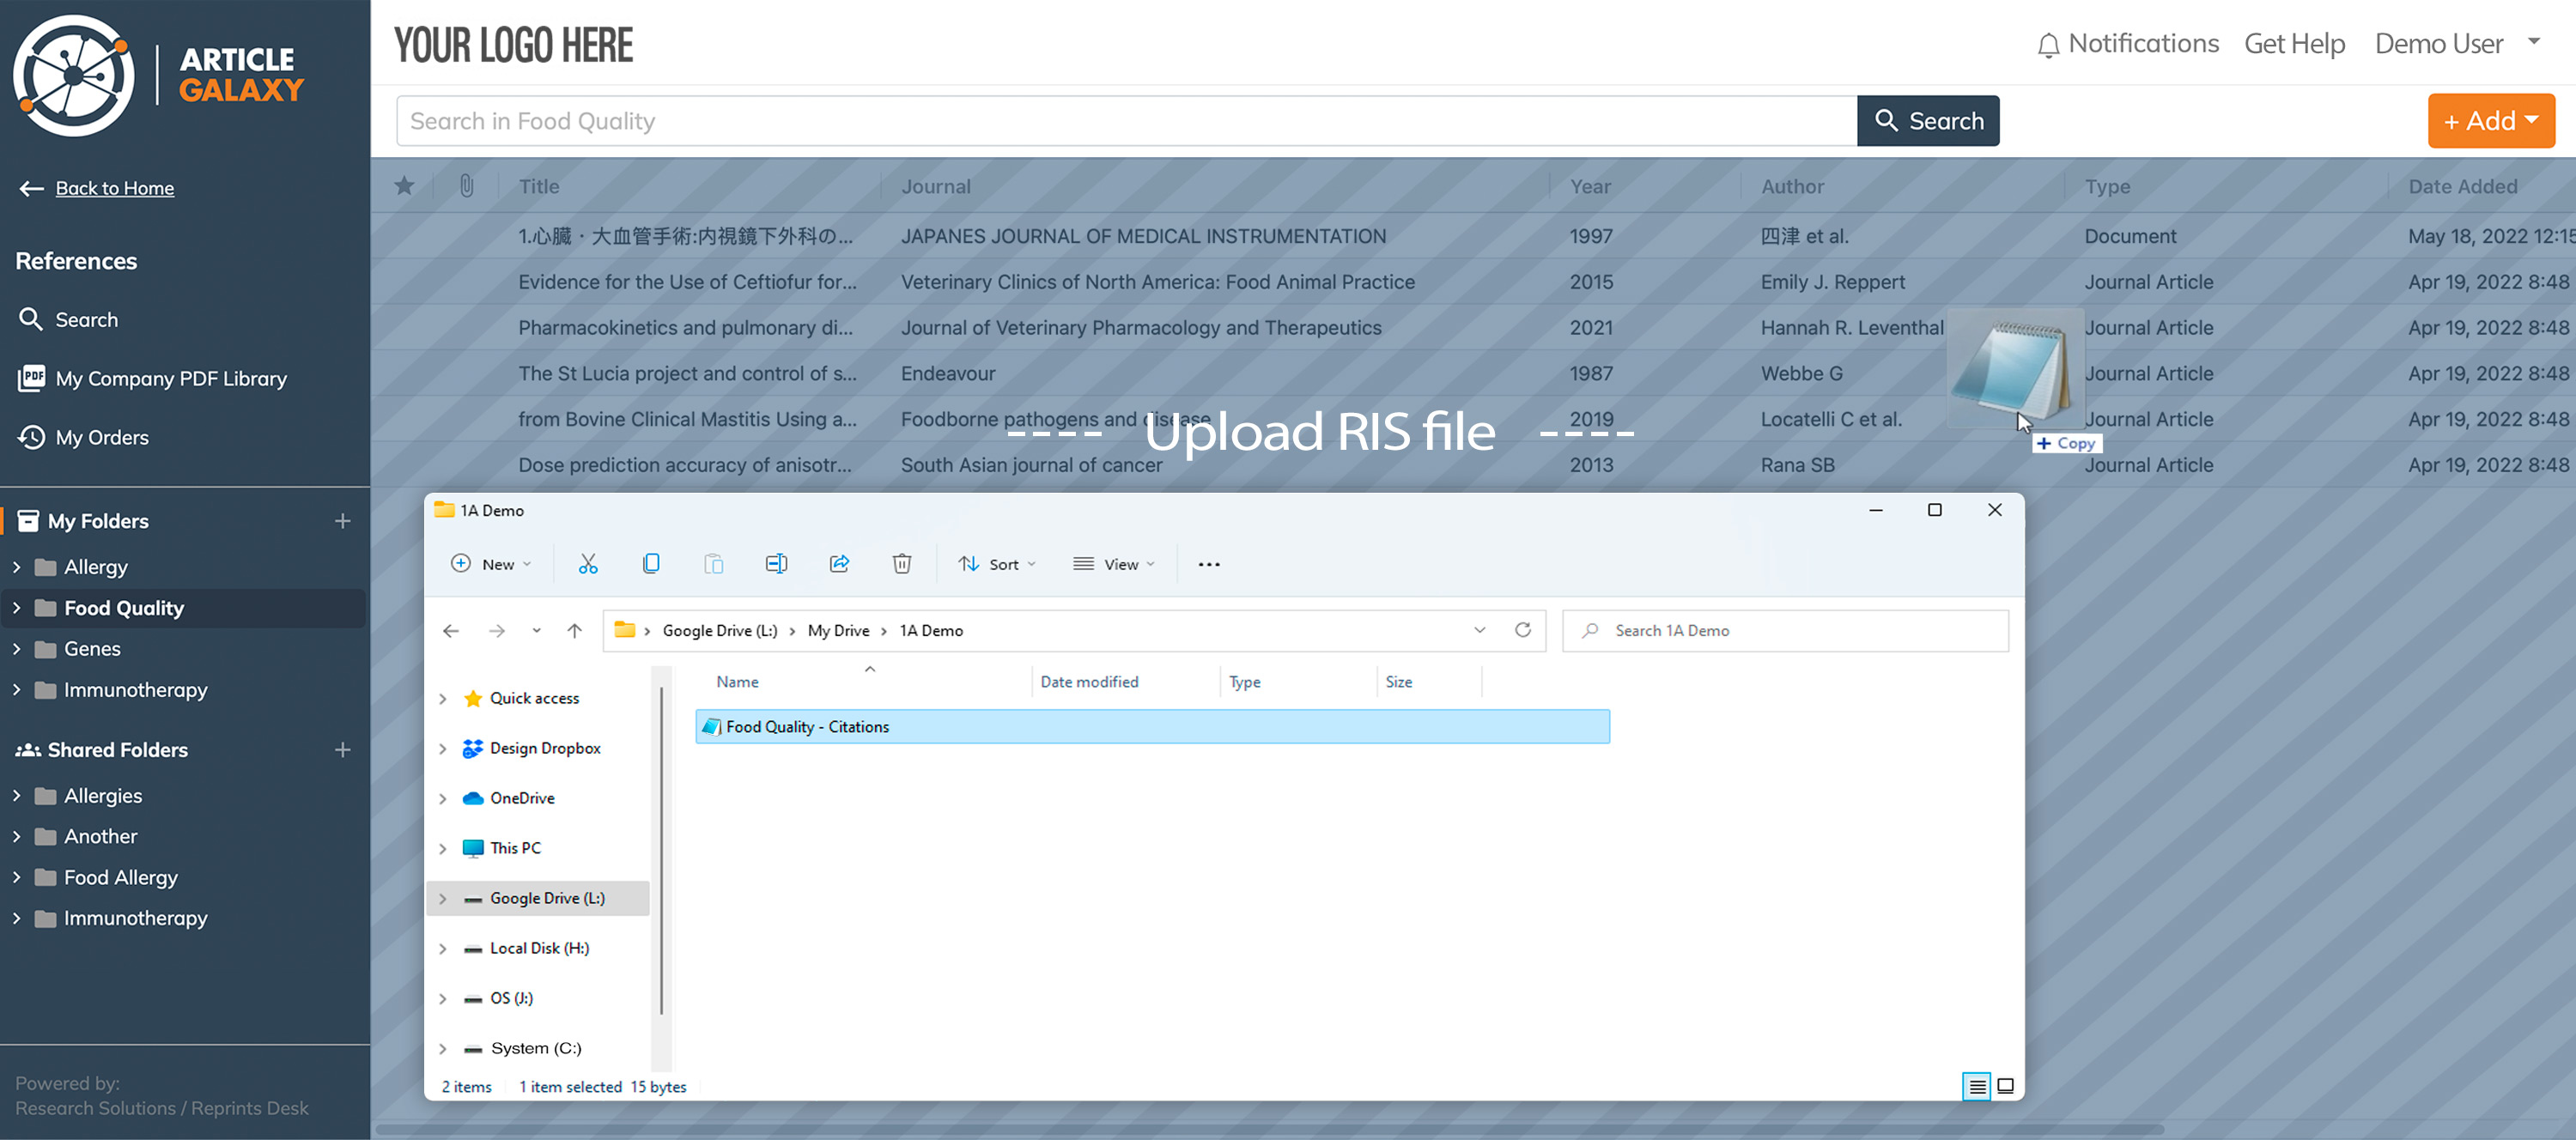Open the New menu in Explorer
The height and width of the screenshot is (1140, 2576).
(490, 564)
